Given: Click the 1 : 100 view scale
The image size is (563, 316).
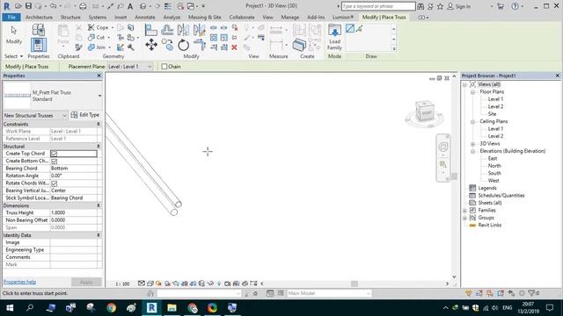Looking at the screenshot, I should [122, 284].
